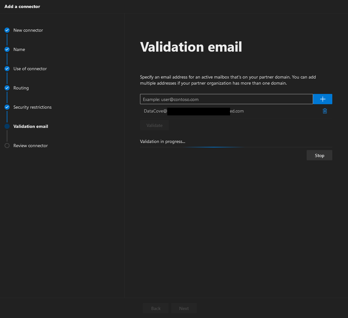
Task: Click the plus button to add email address
Action: coord(322,99)
